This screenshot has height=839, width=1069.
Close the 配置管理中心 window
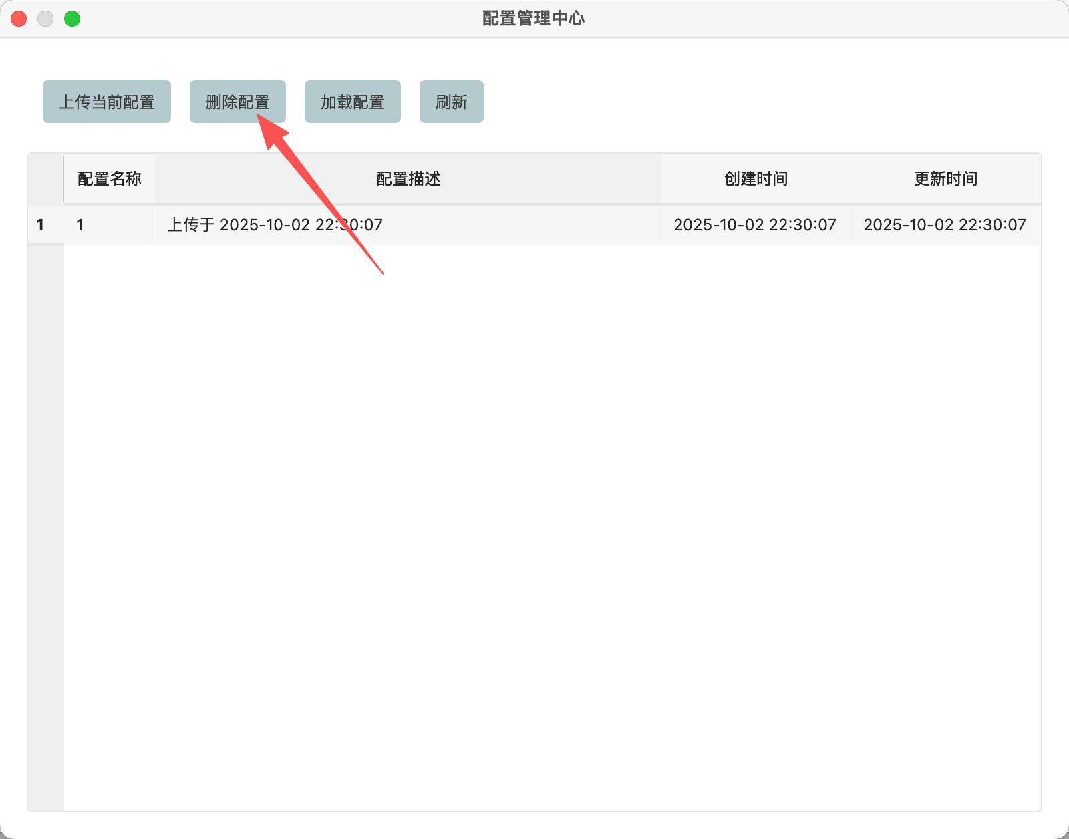tap(19, 19)
